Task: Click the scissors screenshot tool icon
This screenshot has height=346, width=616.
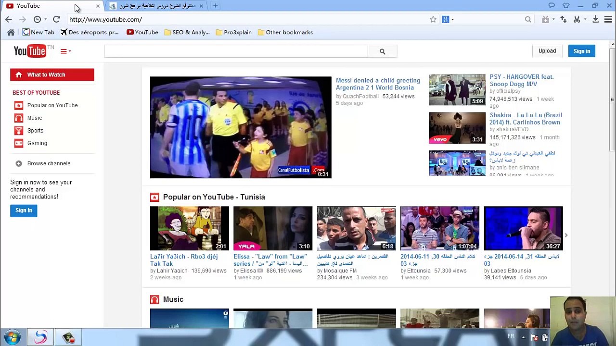Action: click(577, 19)
